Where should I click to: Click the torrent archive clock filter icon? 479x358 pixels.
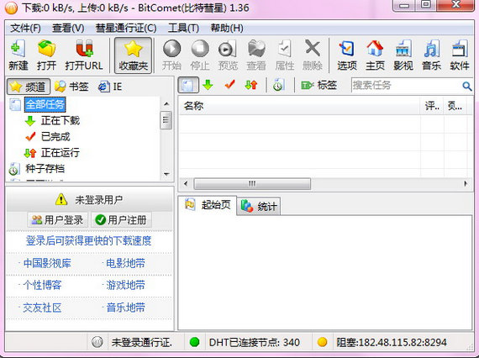tap(278, 85)
